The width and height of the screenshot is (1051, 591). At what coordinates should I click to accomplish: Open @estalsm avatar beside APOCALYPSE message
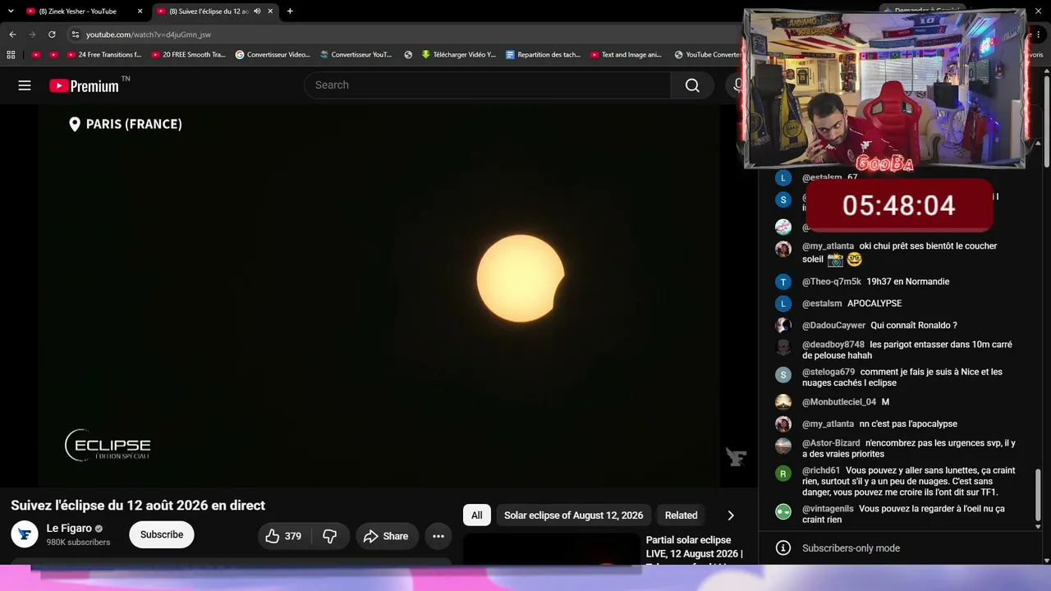click(783, 304)
